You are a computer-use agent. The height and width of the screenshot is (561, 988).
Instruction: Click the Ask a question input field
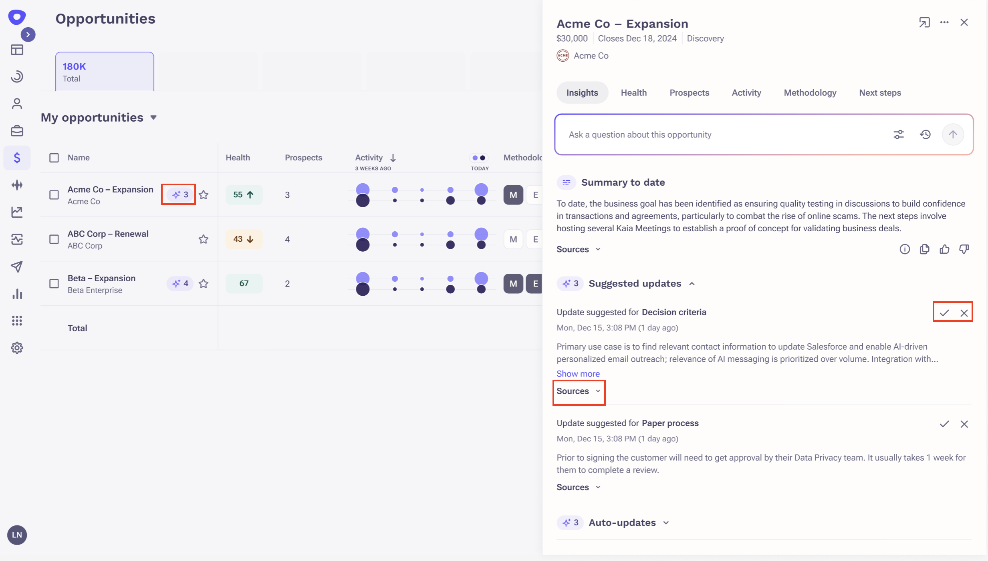pos(721,134)
